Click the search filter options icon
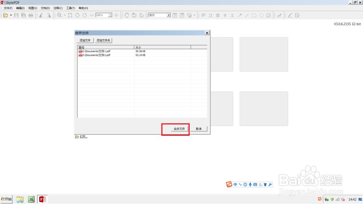Viewport: 363px width, 204px height. point(189,15)
